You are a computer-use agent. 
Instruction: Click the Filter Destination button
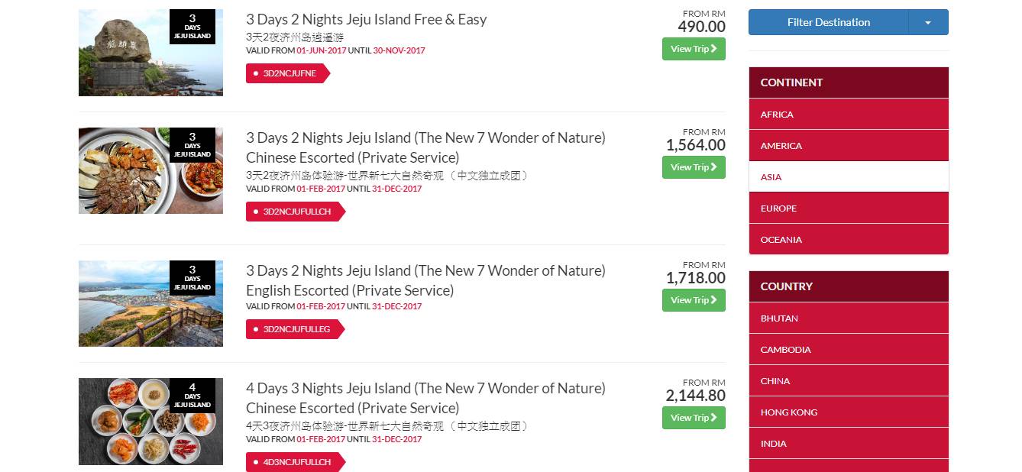(828, 22)
